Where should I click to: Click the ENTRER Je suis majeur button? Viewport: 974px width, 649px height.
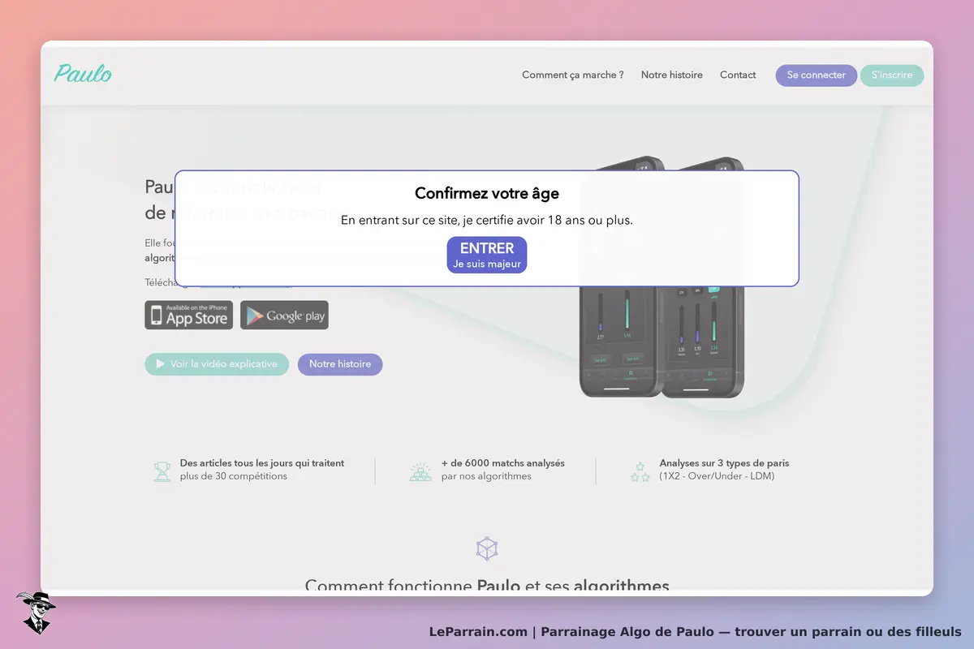point(487,255)
